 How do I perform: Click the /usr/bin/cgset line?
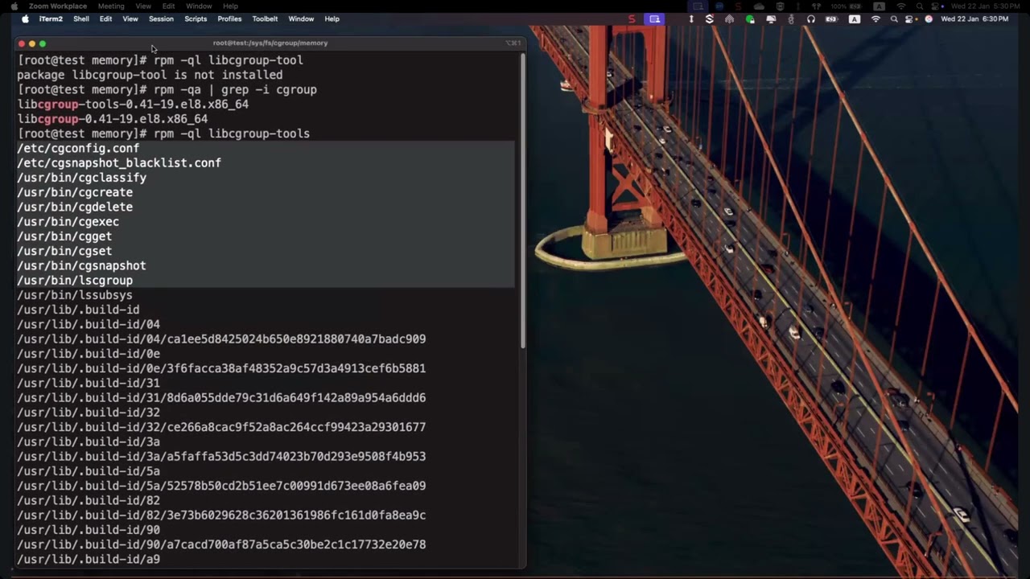(64, 251)
